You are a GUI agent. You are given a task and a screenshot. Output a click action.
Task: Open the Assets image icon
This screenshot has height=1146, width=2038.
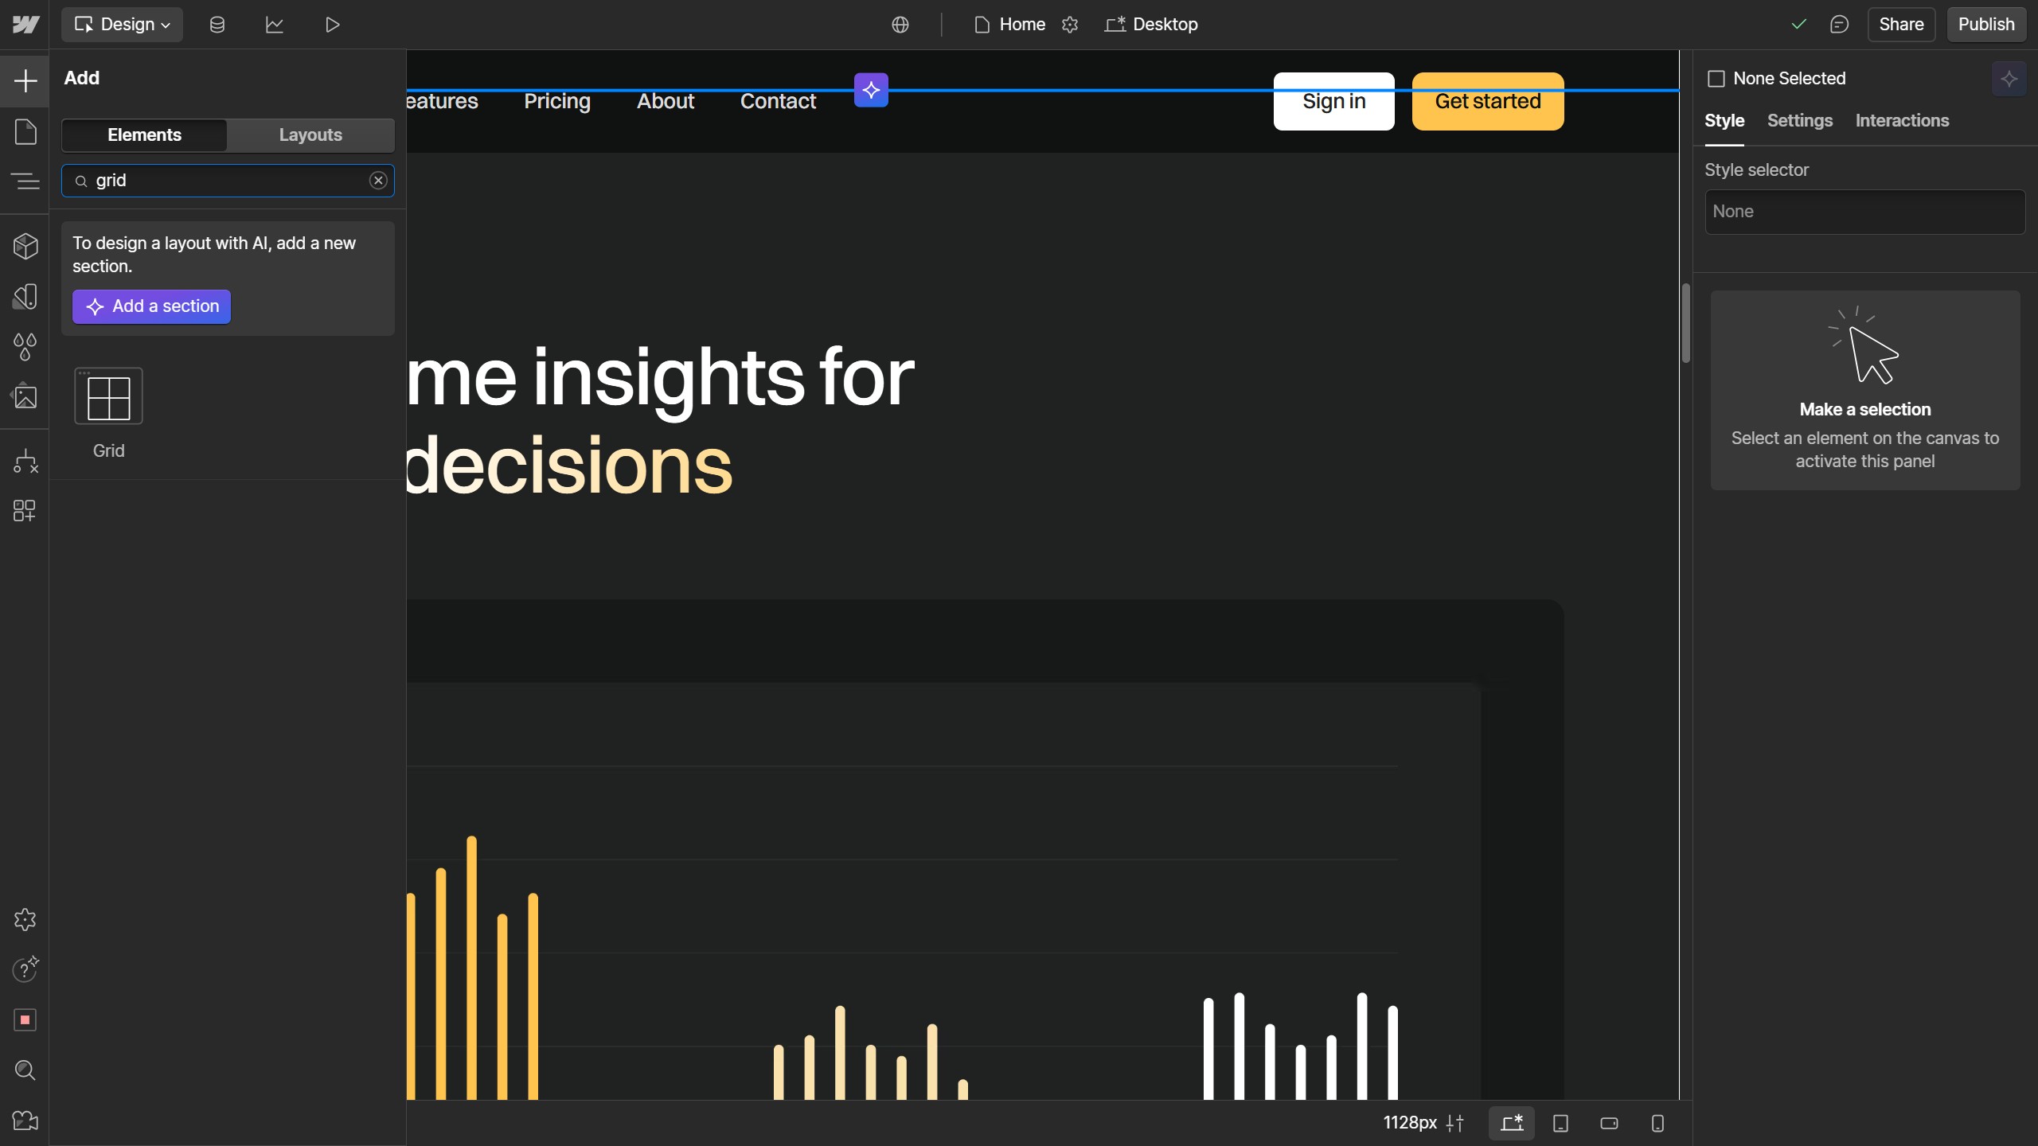pyautogui.click(x=25, y=396)
